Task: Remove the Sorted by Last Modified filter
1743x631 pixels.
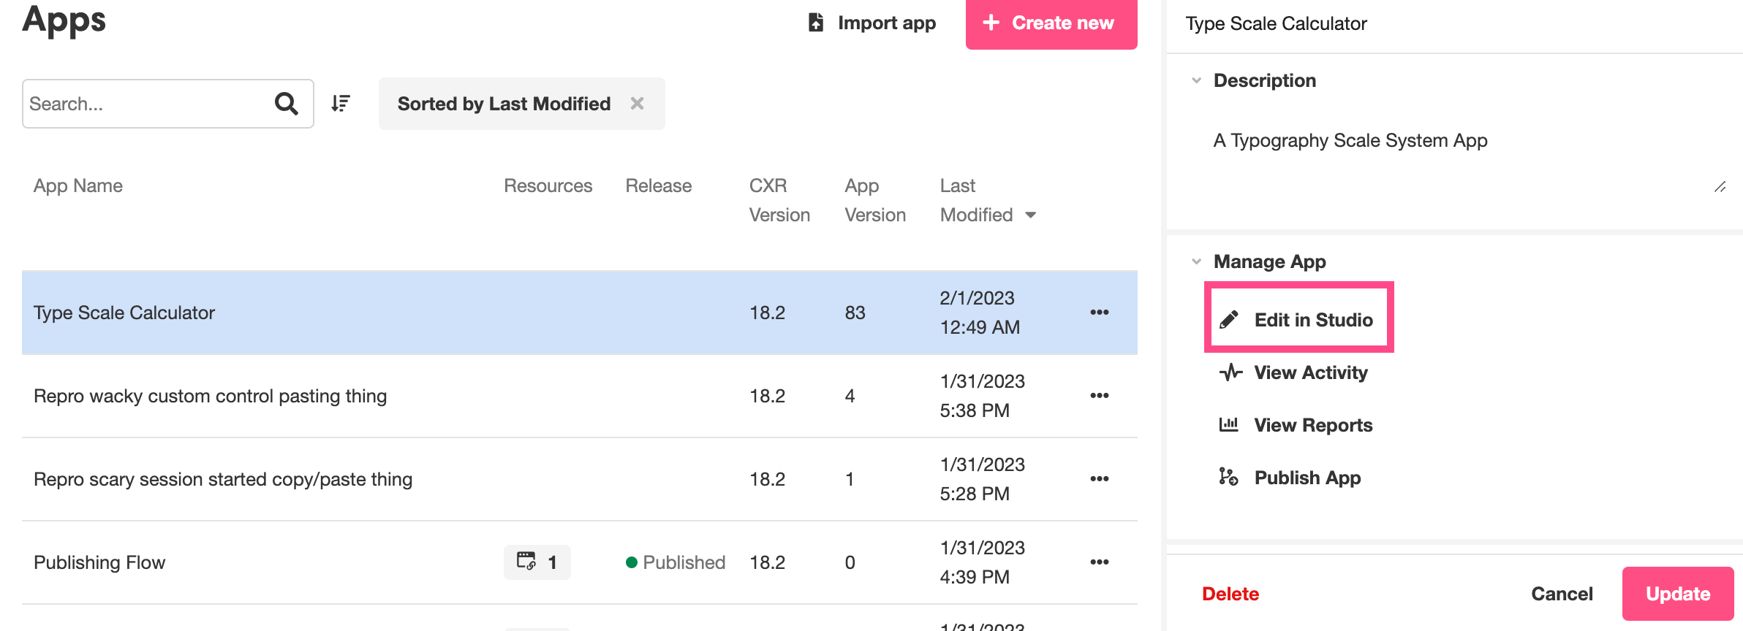Action: (x=637, y=104)
